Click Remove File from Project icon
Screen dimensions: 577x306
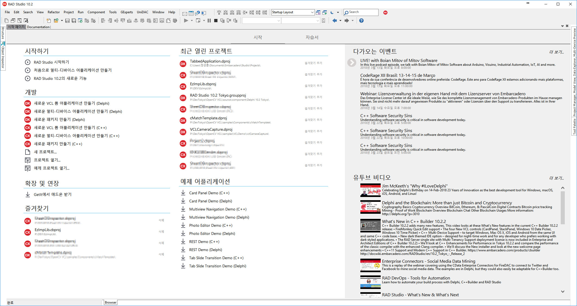[93, 21]
